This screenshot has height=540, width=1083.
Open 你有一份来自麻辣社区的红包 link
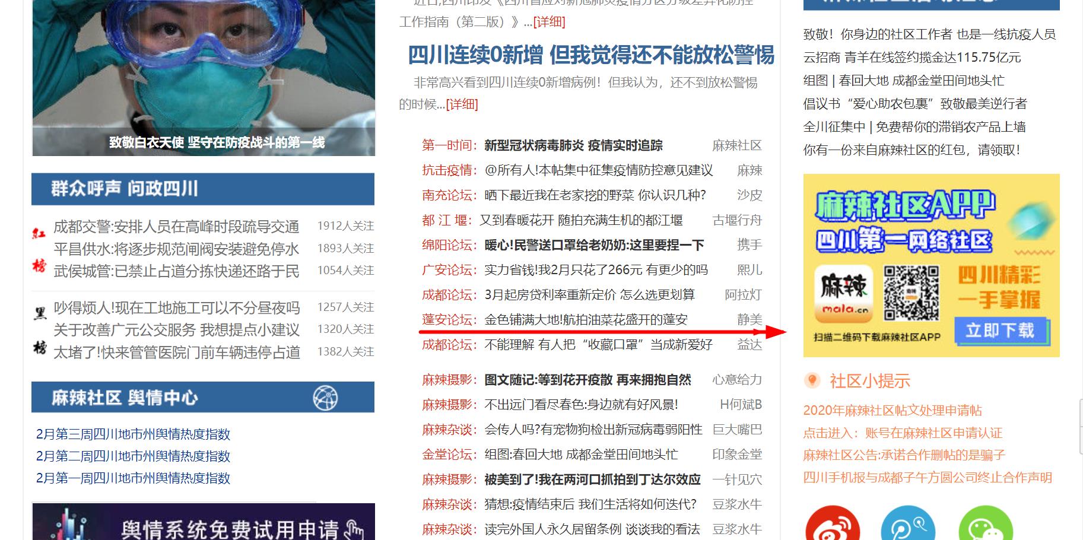(911, 150)
